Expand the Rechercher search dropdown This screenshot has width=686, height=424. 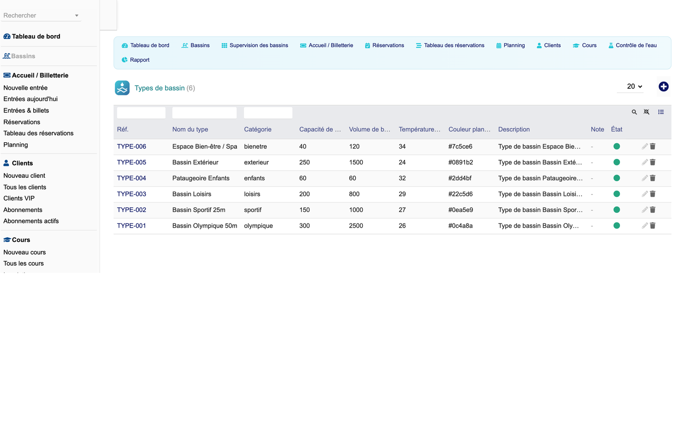(42, 15)
